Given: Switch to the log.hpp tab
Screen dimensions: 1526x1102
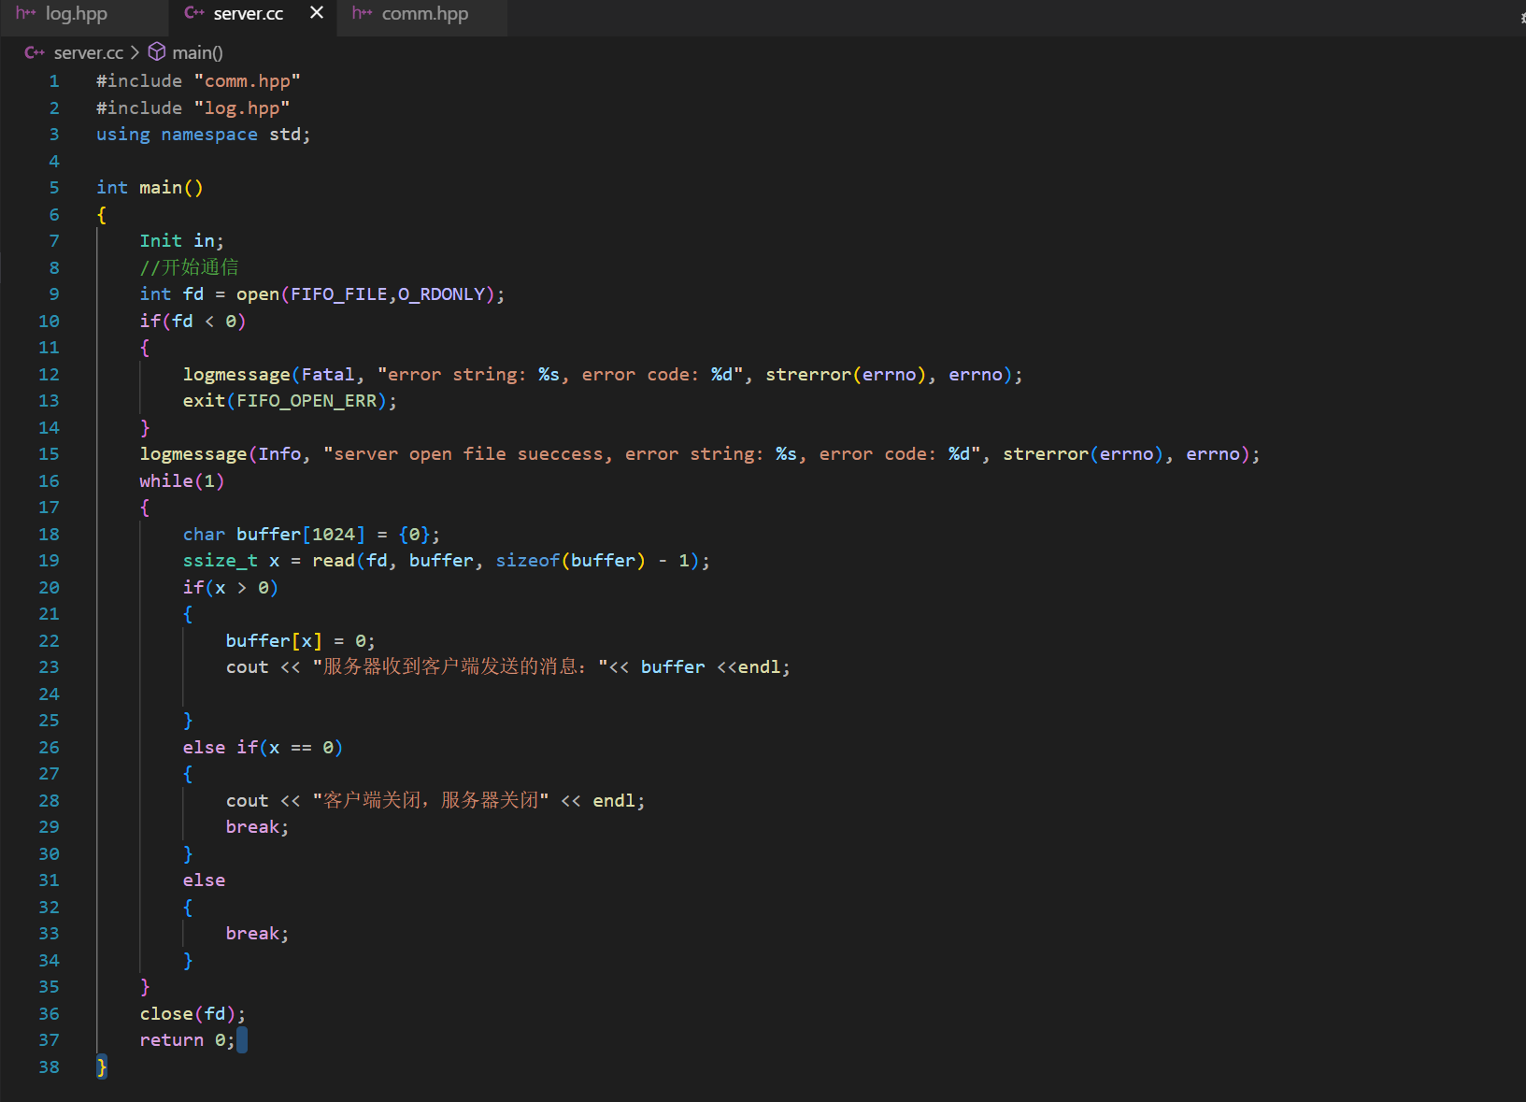Looking at the screenshot, I should click(x=77, y=14).
